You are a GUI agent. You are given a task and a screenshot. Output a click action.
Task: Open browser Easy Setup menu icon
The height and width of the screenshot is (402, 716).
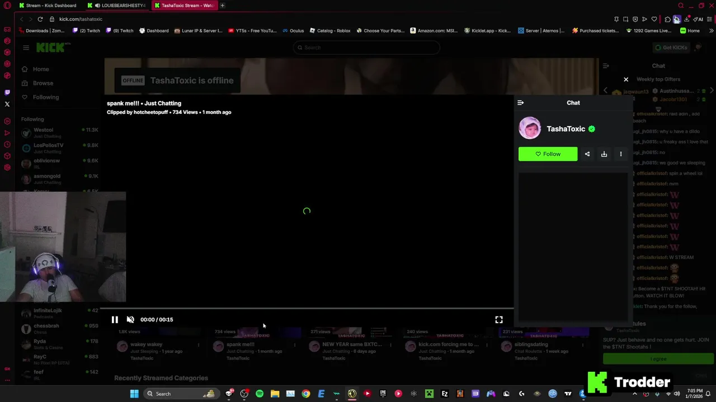click(x=710, y=19)
